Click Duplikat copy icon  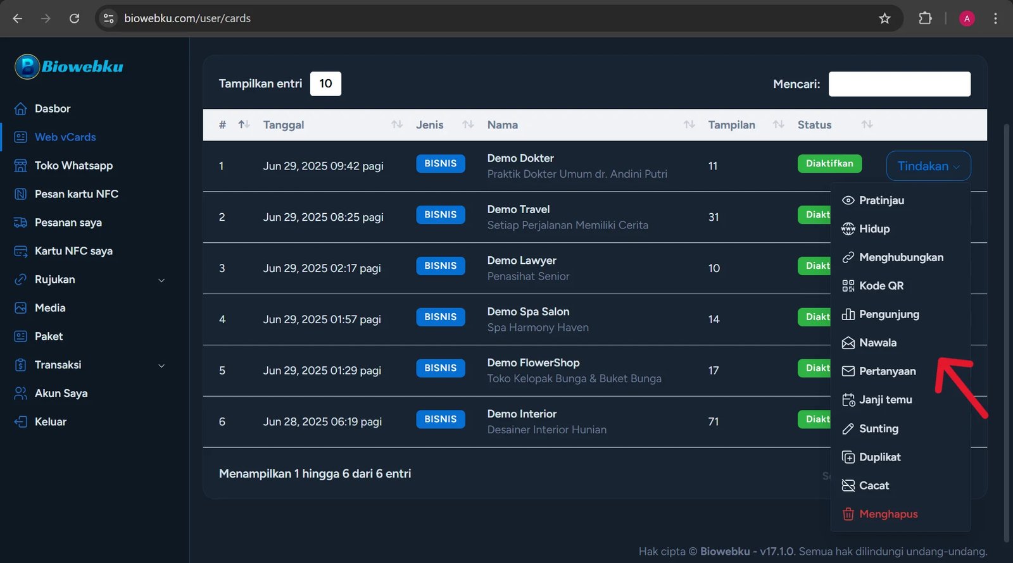coord(848,457)
